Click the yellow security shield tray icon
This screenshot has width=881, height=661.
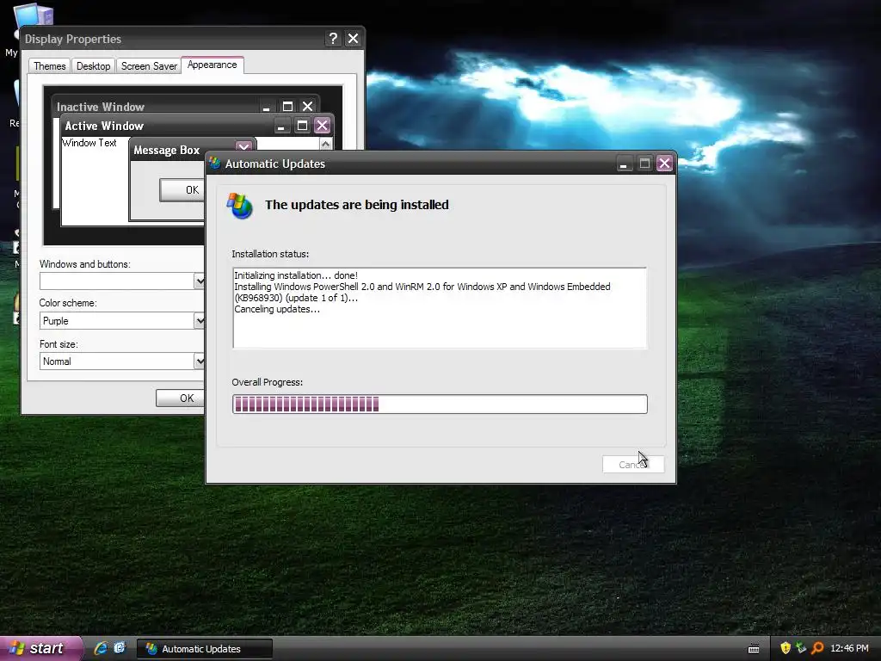tap(786, 648)
